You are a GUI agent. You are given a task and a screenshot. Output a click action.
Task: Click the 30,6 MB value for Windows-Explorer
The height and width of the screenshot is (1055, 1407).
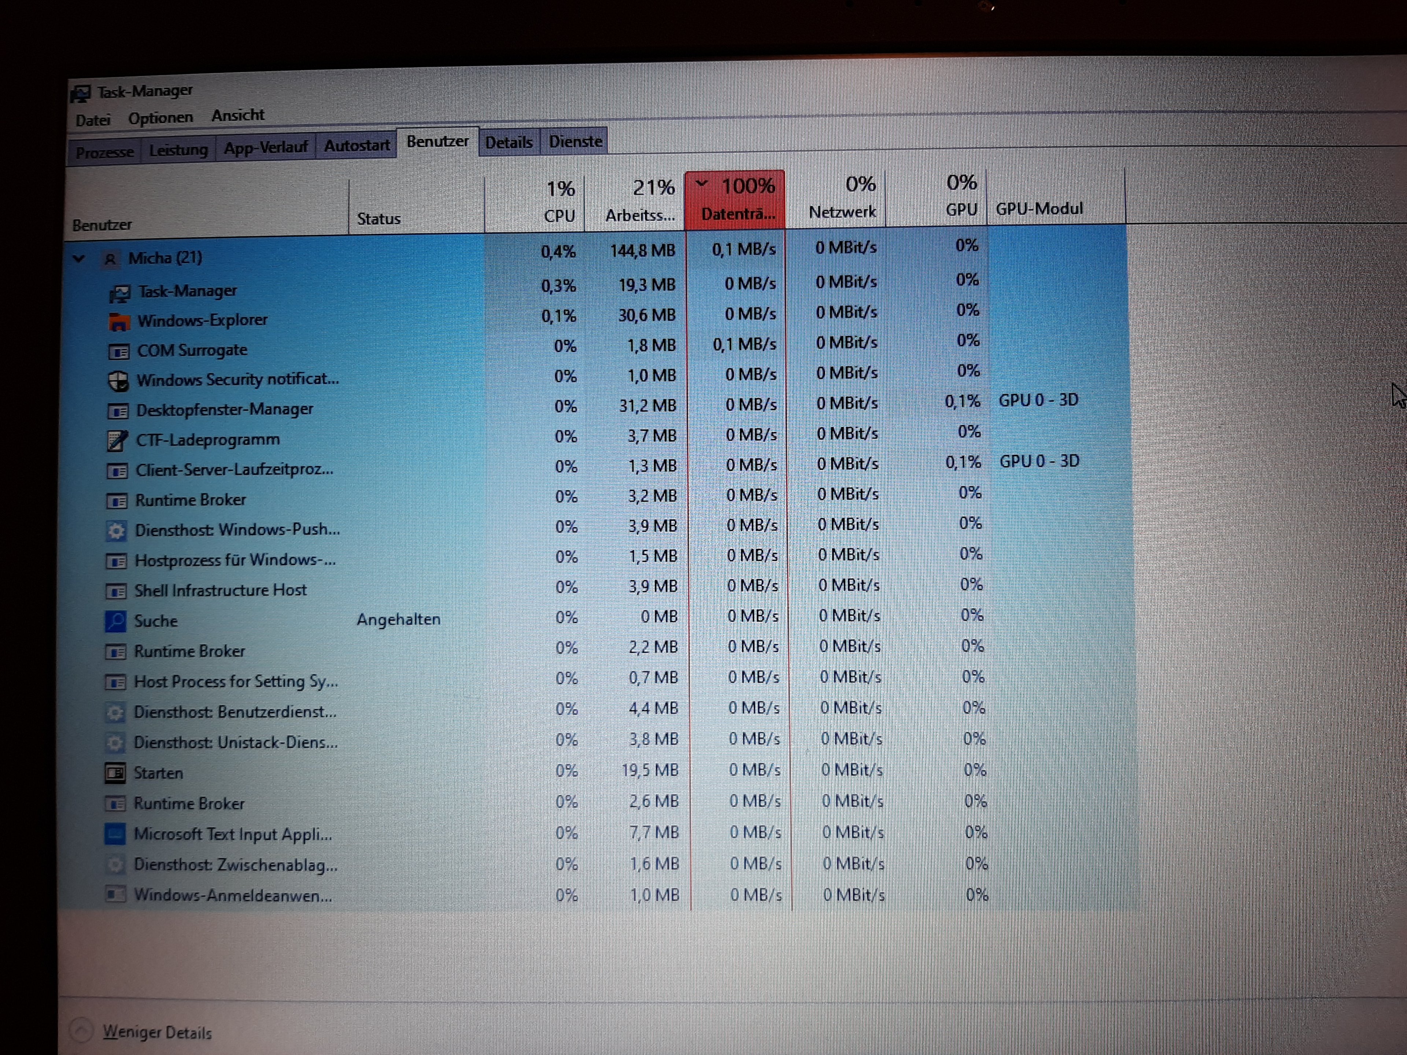click(x=647, y=315)
